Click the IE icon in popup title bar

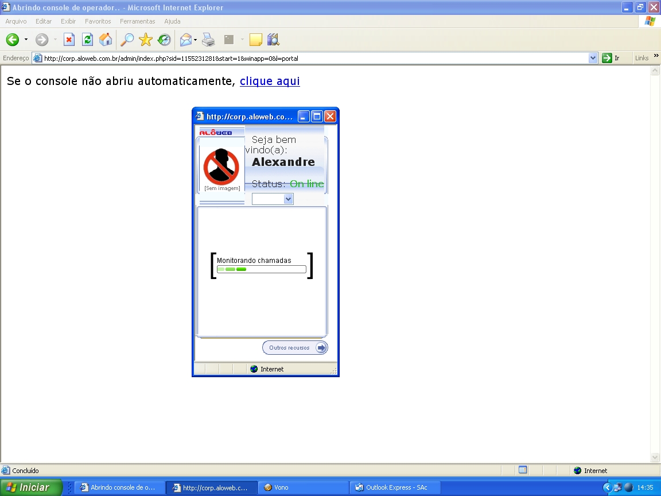[x=200, y=117]
